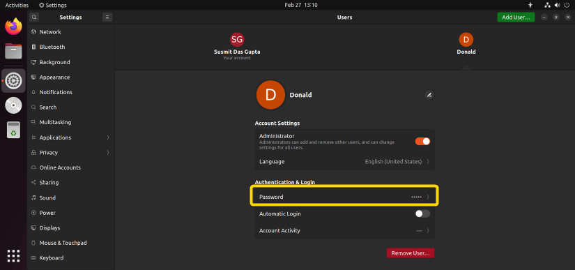
Task: Click the Notifications bell icon
Action: tap(33, 92)
